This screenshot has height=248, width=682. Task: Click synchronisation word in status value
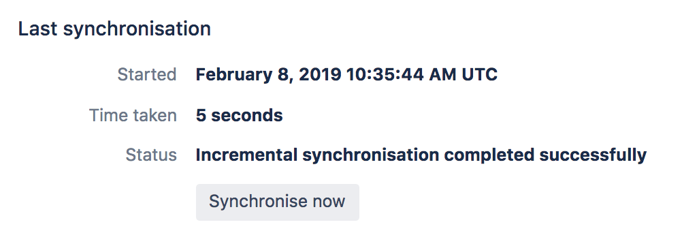[370, 156]
